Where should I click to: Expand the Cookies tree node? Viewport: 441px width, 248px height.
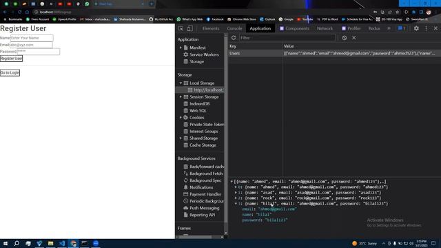[x=181, y=118]
